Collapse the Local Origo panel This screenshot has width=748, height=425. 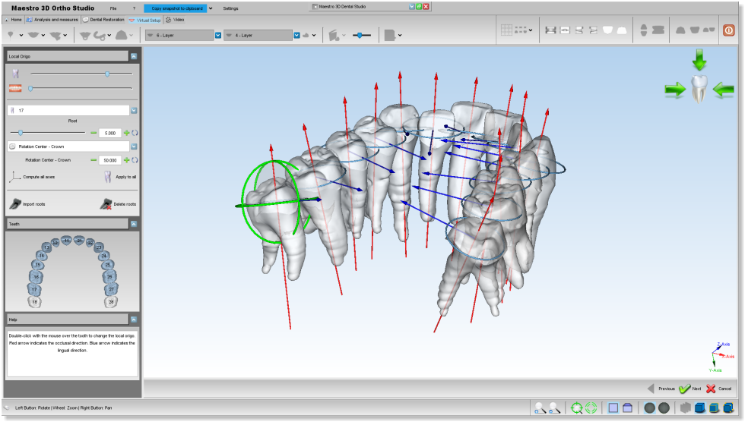[x=134, y=56]
